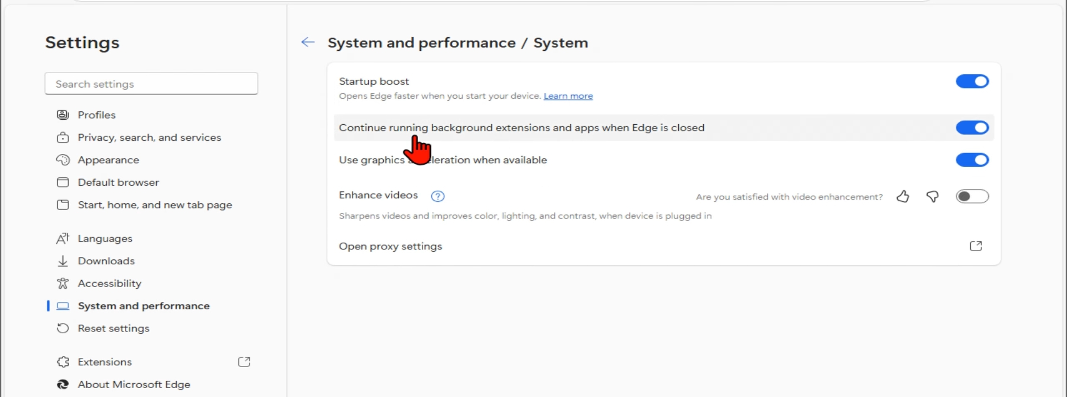Click the Downloads arrow icon
Screen dimensions: 1067x397
tap(63, 261)
